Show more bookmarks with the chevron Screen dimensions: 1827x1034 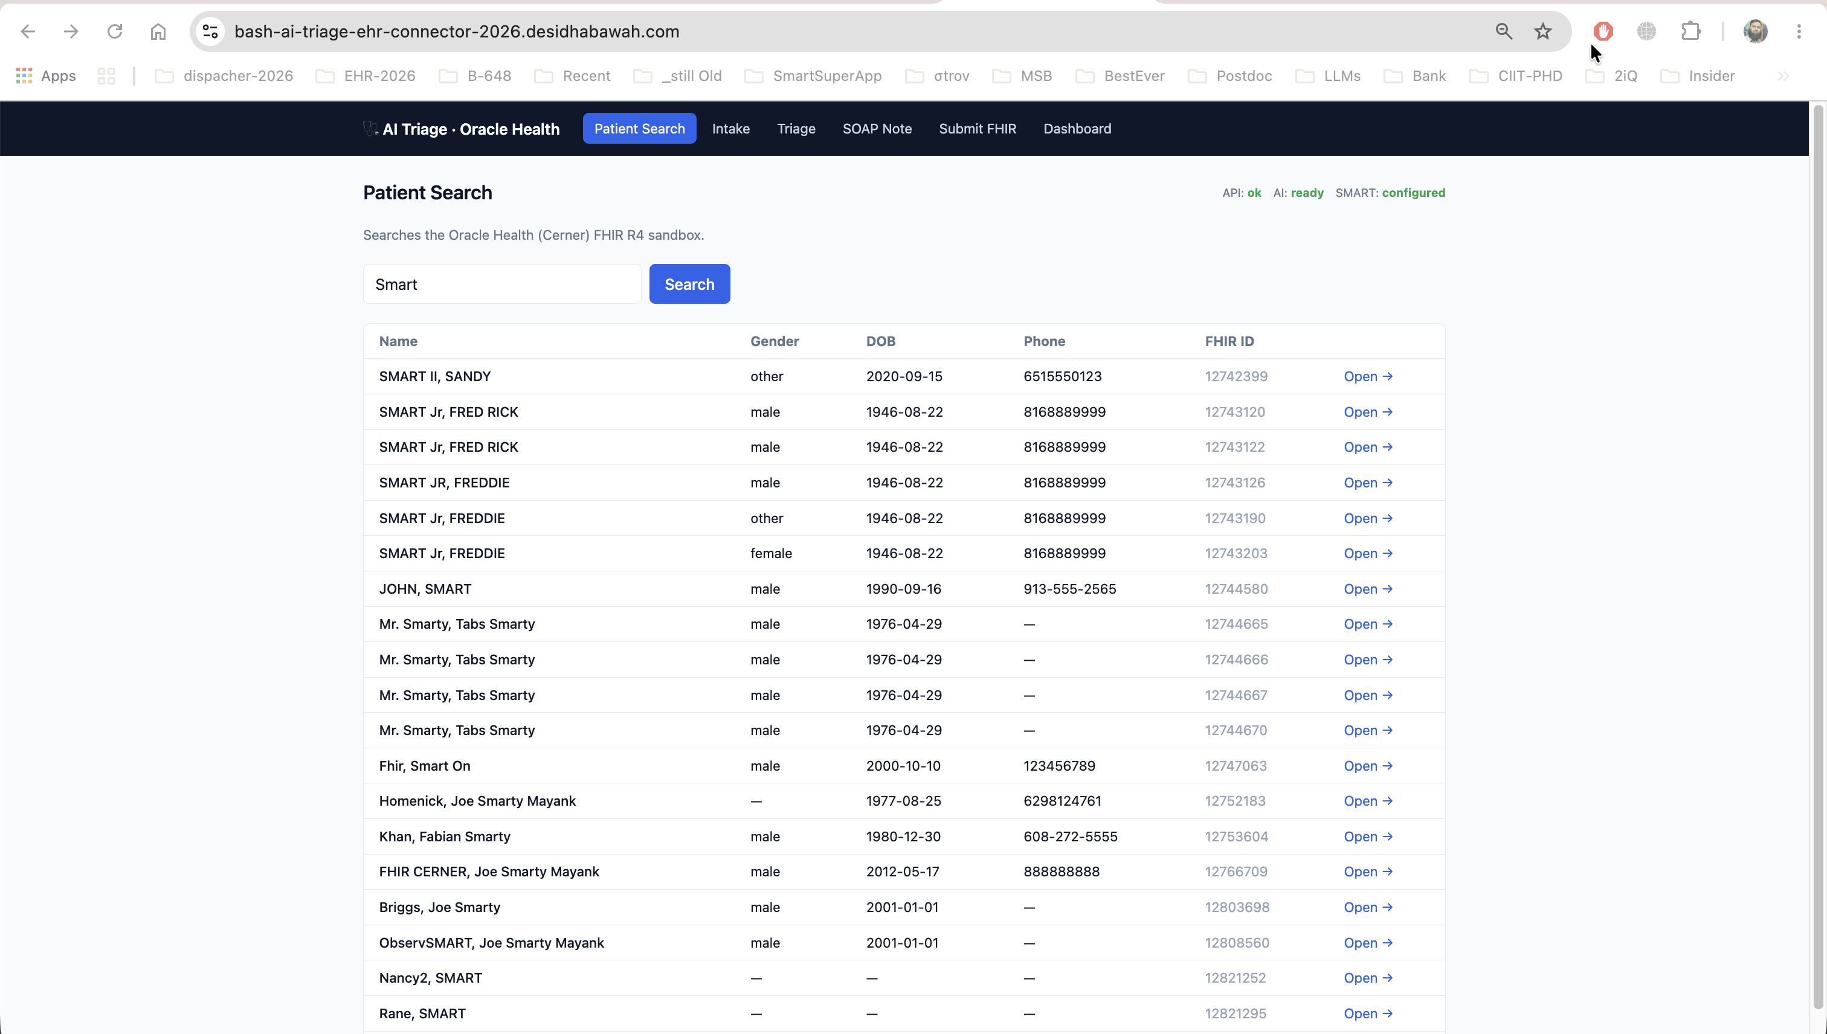(x=1783, y=76)
